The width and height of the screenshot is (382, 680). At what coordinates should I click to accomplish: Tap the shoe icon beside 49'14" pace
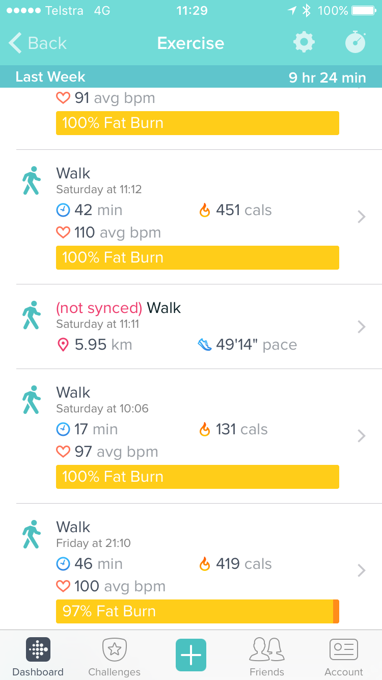205,345
